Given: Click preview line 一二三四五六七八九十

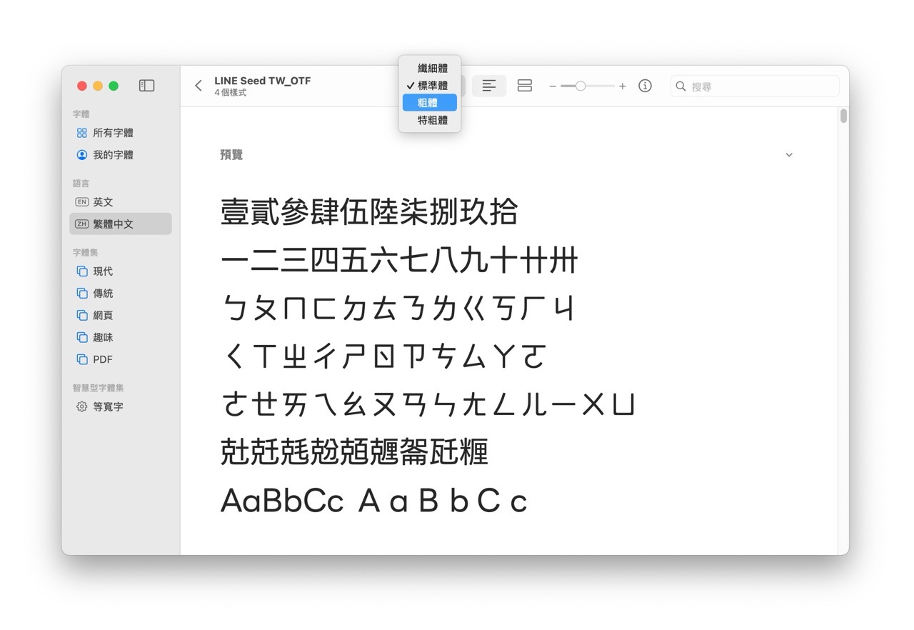Looking at the screenshot, I should [399, 260].
